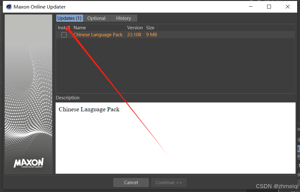Select the Chinese Language Pack row name
The width and height of the screenshot is (300, 192).
point(98,35)
